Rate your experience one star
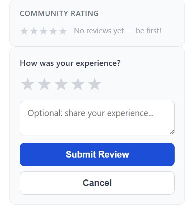This screenshot has height=209, width=196. (28, 84)
